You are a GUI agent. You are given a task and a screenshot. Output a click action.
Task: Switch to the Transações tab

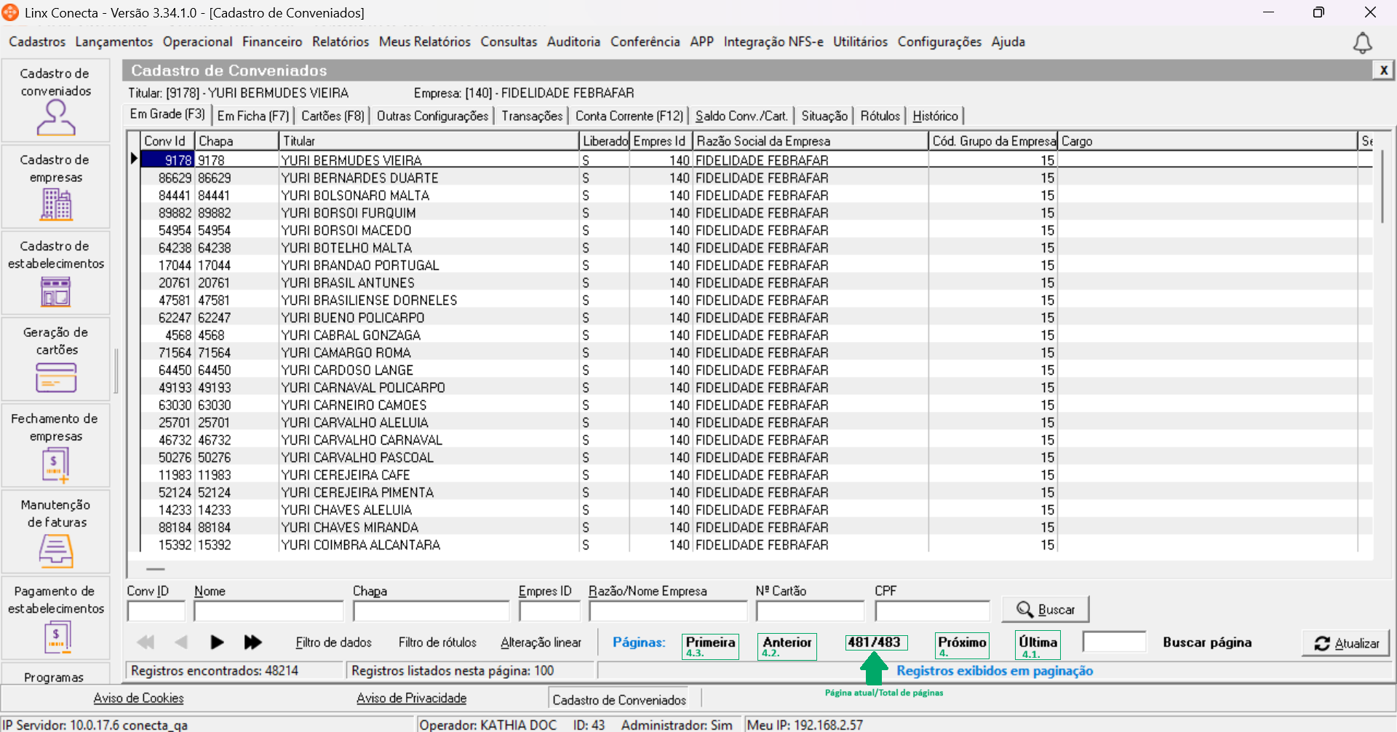[532, 116]
